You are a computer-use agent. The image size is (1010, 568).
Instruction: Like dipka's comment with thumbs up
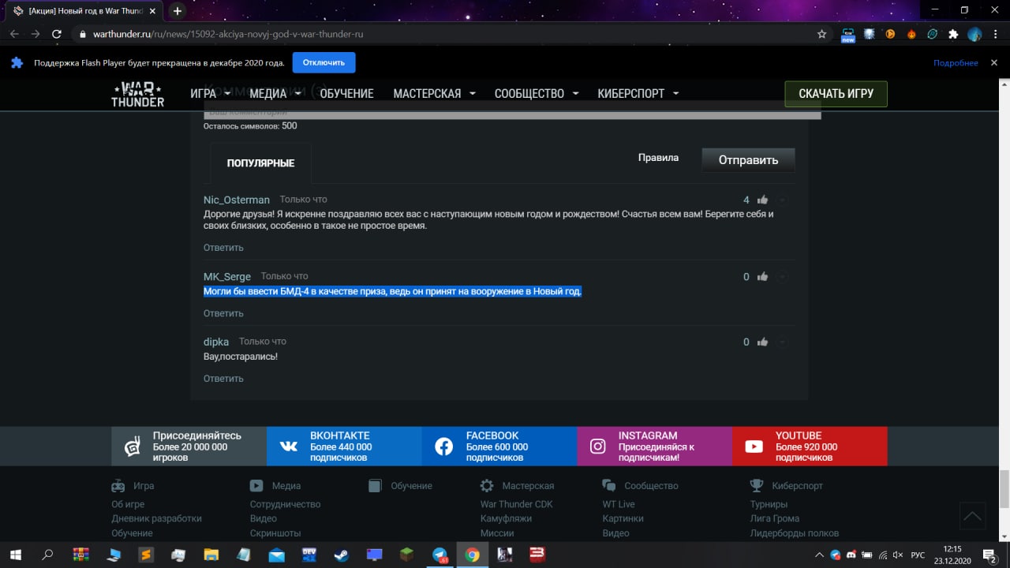[x=762, y=342]
